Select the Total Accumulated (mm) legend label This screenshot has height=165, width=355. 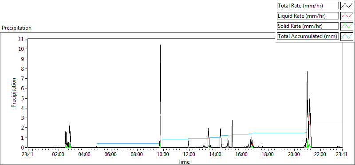tap(308, 36)
